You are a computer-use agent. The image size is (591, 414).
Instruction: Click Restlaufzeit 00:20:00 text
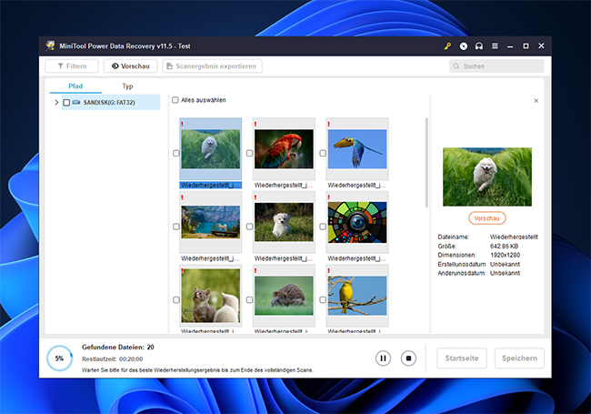(113, 358)
